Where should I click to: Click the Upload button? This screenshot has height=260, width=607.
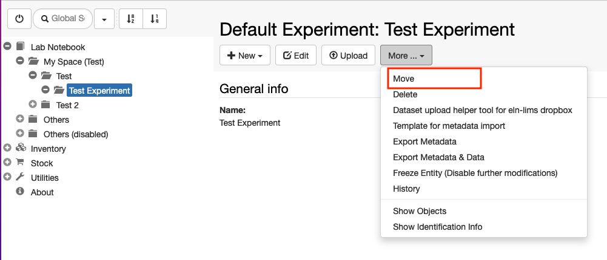(x=349, y=55)
